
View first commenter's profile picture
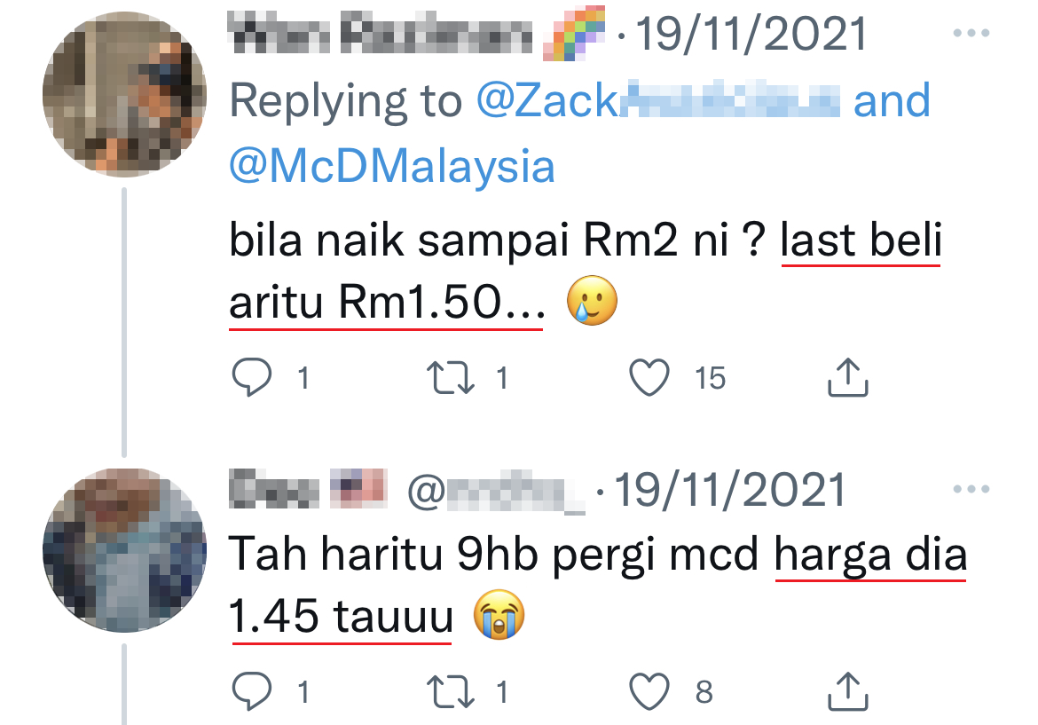click(124, 95)
